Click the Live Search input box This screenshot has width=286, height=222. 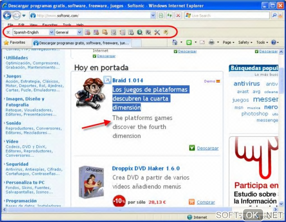(x=227, y=16)
